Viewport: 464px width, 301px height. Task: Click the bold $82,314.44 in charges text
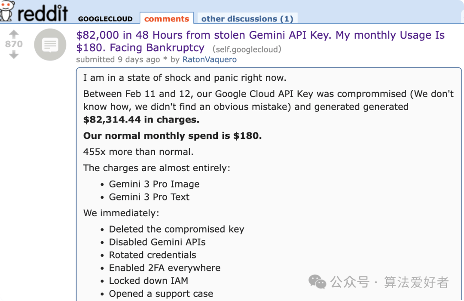pyautogui.click(x=141, y=120)
